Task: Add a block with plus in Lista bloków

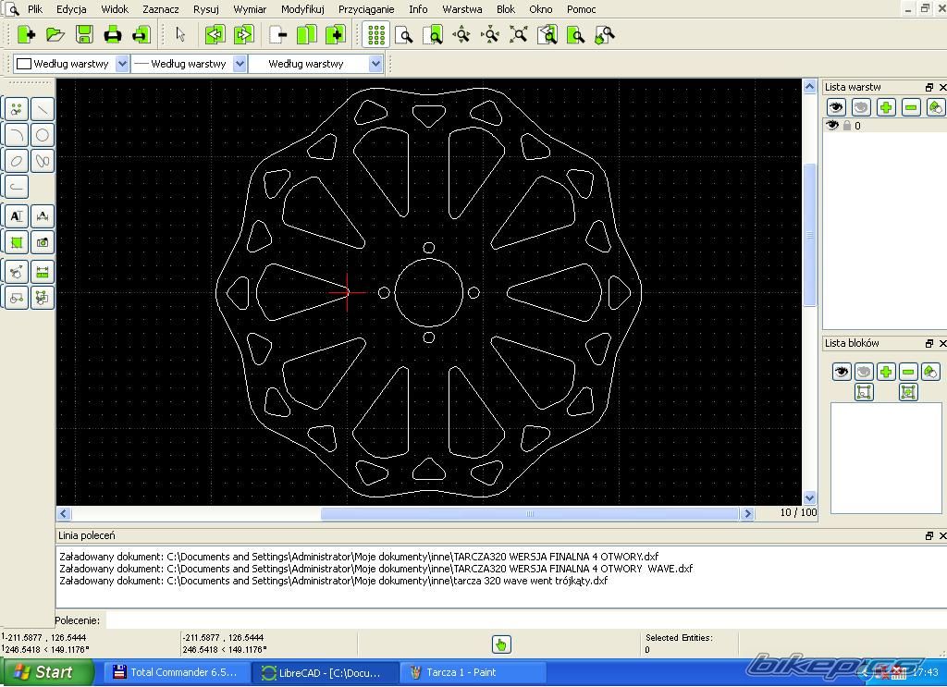Action: (x=886, y=372)
